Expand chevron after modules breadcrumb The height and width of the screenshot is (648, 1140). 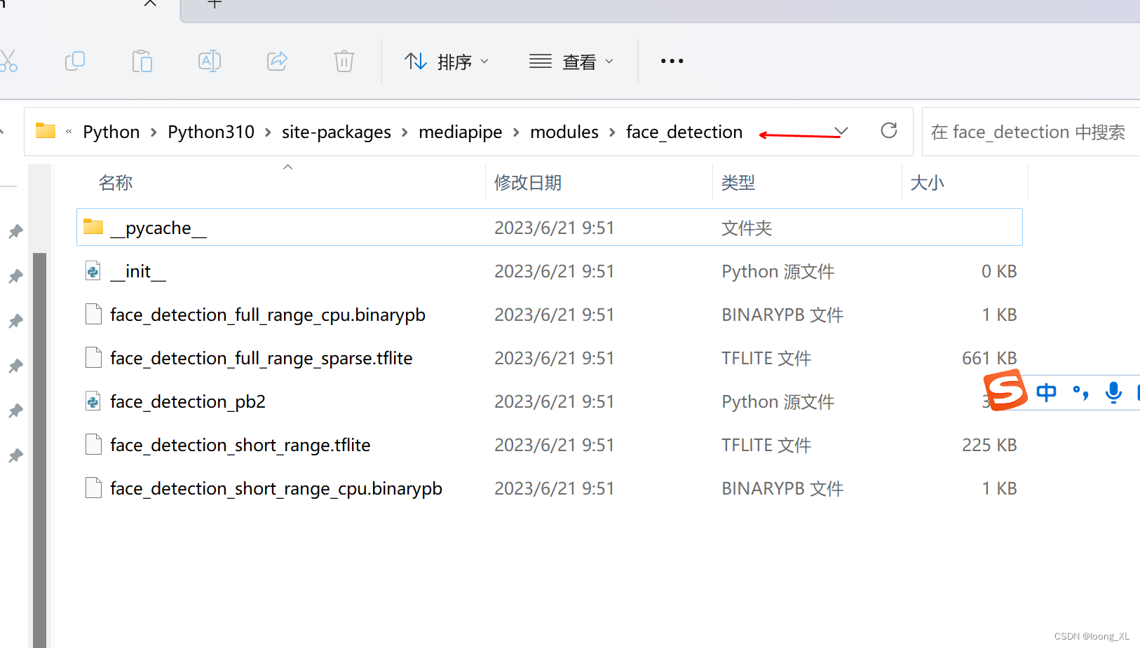[612, 132]
